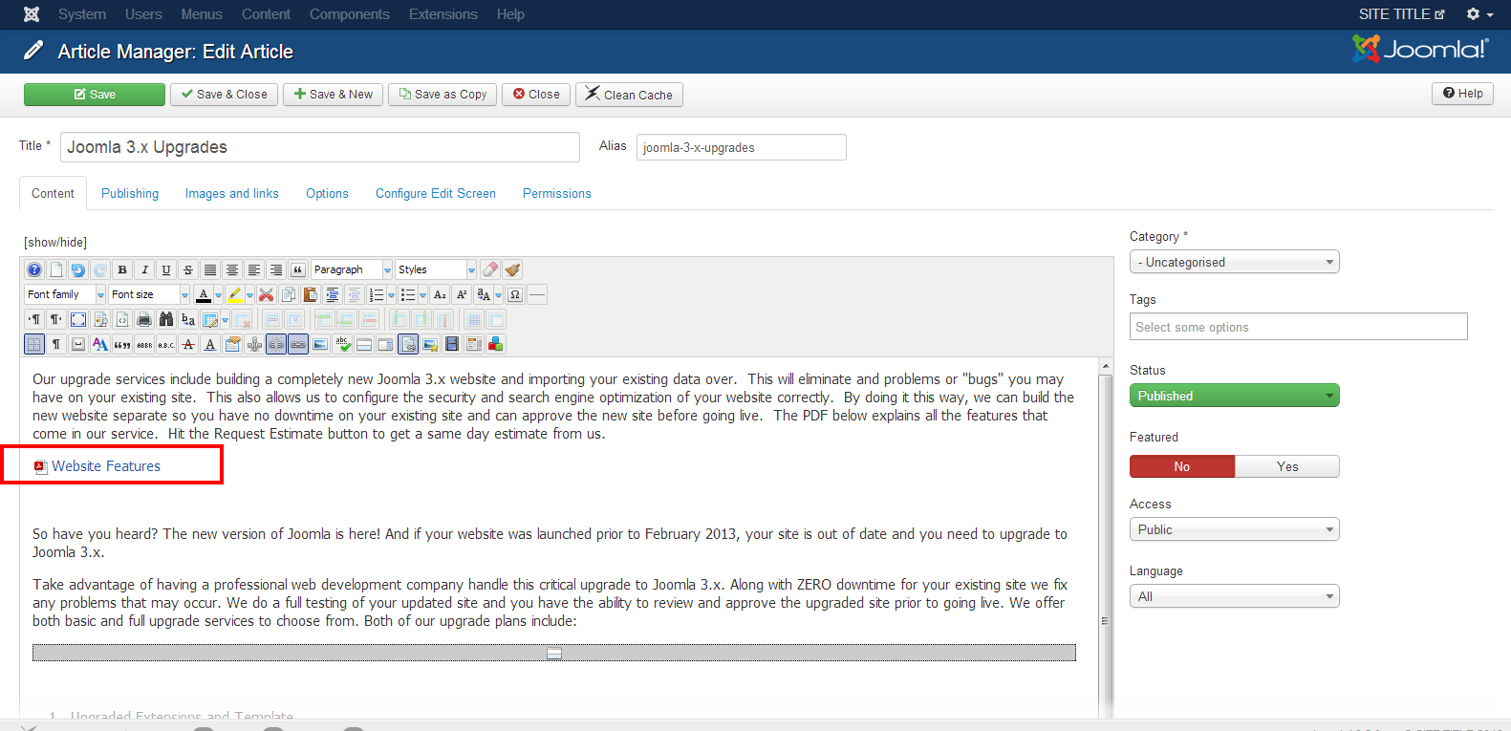Viewport: 1511px width, 731px height.
Task: Switch to the Permissions tab
Action: tap(557, 193)
